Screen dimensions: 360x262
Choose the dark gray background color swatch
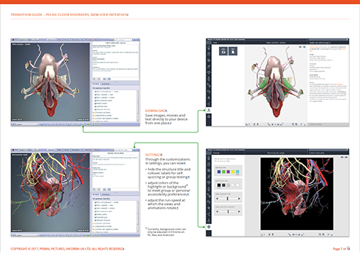tap(223, 186)
